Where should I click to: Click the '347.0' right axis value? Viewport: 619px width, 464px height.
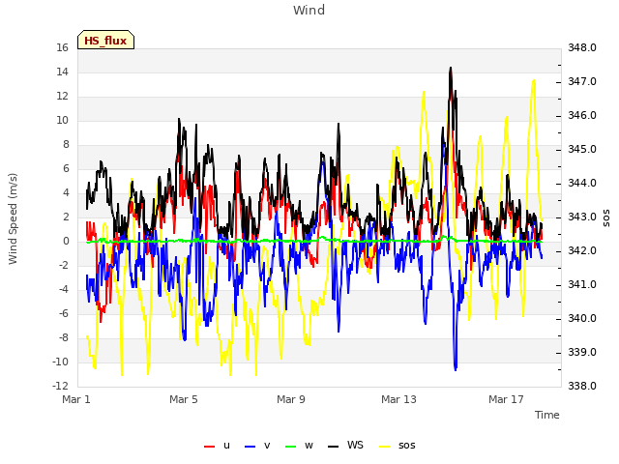[x=582, y=81]
